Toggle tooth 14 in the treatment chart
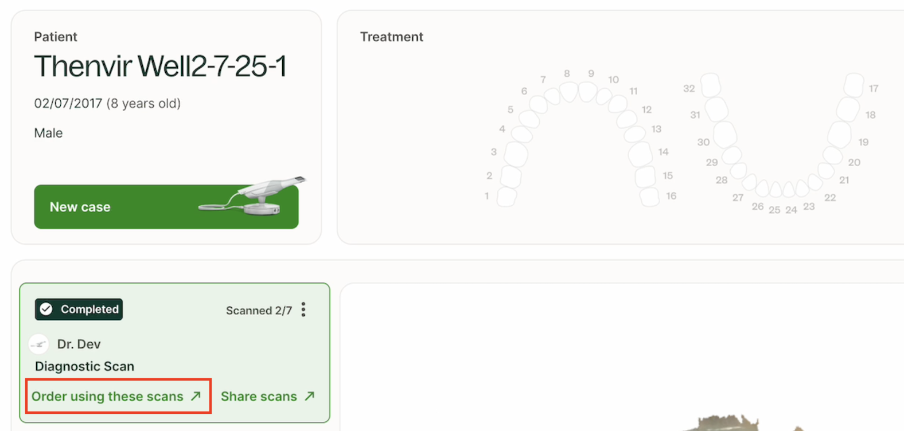This screenshot has width=904, height=431. pyautogui.click(x=640, y=154)
